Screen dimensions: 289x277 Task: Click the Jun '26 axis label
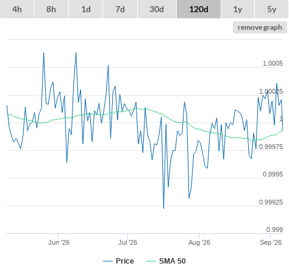click(x=59, y=242)
